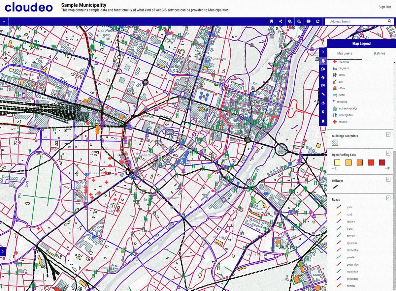
Task: Click the 'primary' road type label
Action: coord(351,286)
